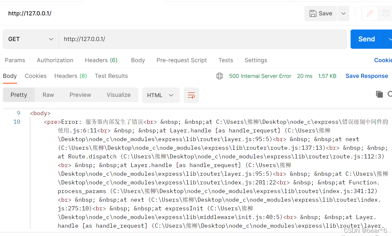Open the comments icon
The image size is (392, 236).
[x=386, y=13]
